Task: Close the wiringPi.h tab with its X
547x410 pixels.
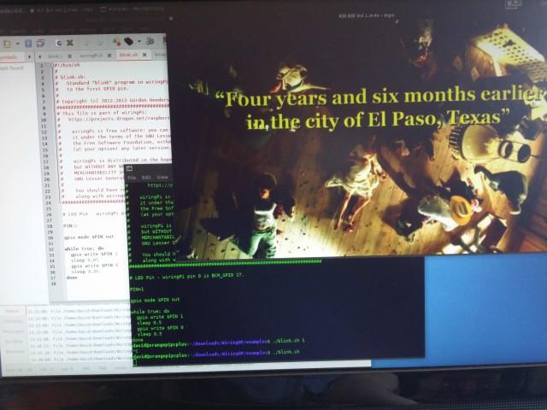Action: coord(109,56)
